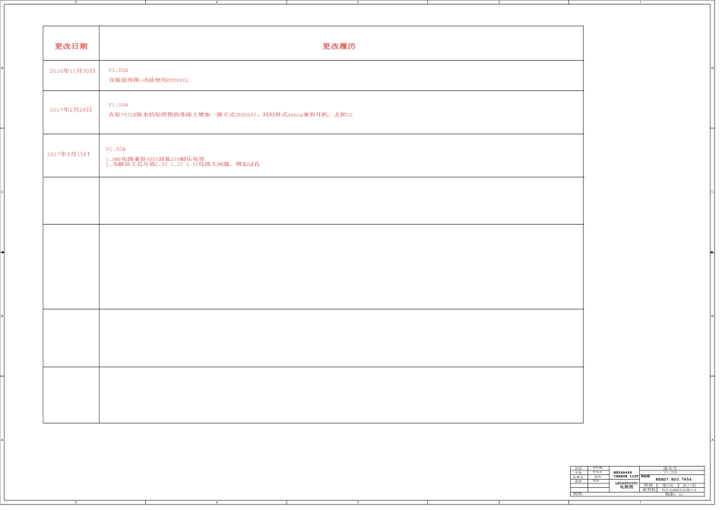
Task: Click the 主芯片 ripple note line
Action: click(x=182, y=164)
